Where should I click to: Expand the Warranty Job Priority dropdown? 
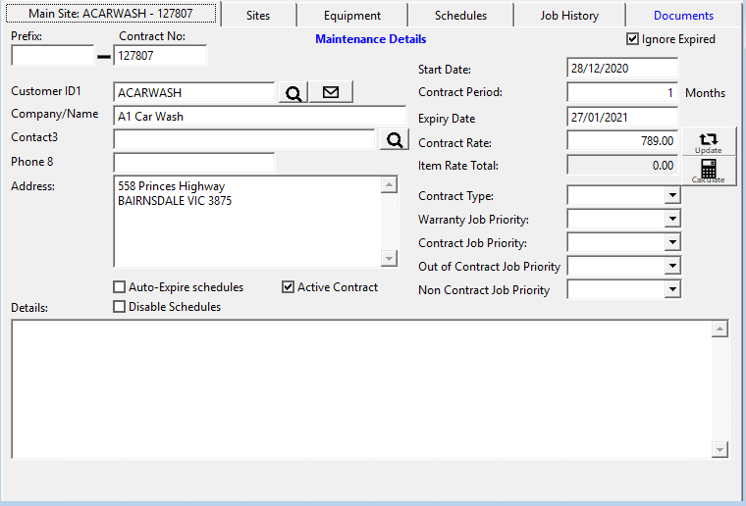pyautogui.click(x=671, y=220)
